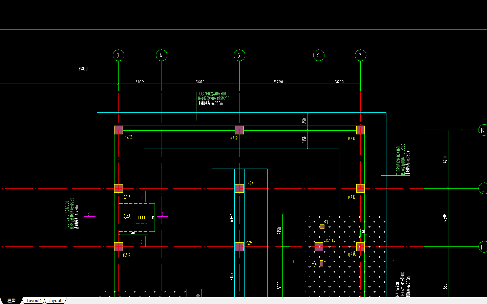The image size is (487, 304).
Task: Select the KZ9 column label
Action: click(x=249, y=243)
